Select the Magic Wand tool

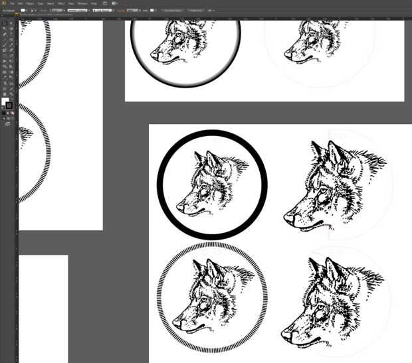click(4, 29)
